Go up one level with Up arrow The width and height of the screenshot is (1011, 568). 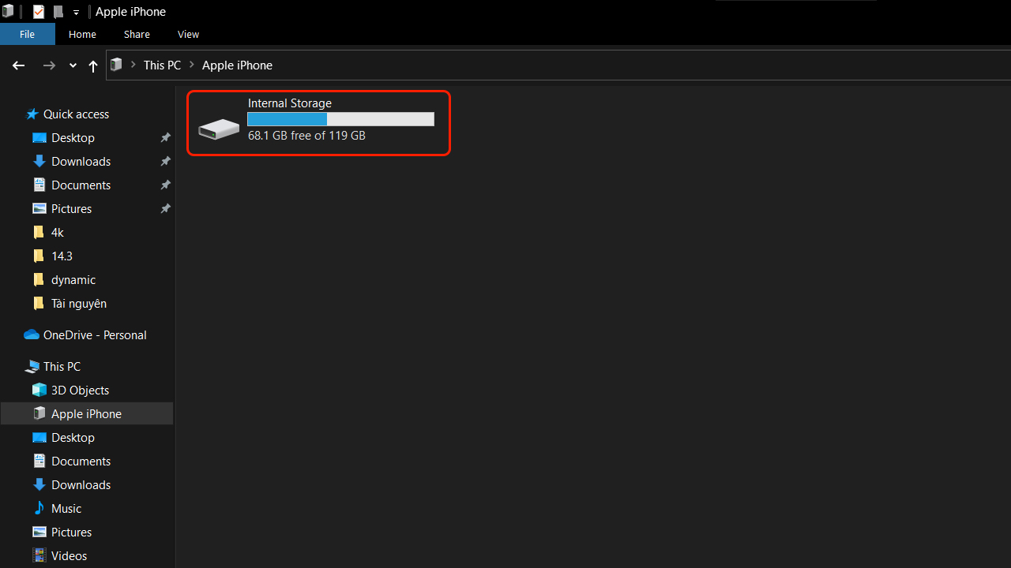[93, 65]
